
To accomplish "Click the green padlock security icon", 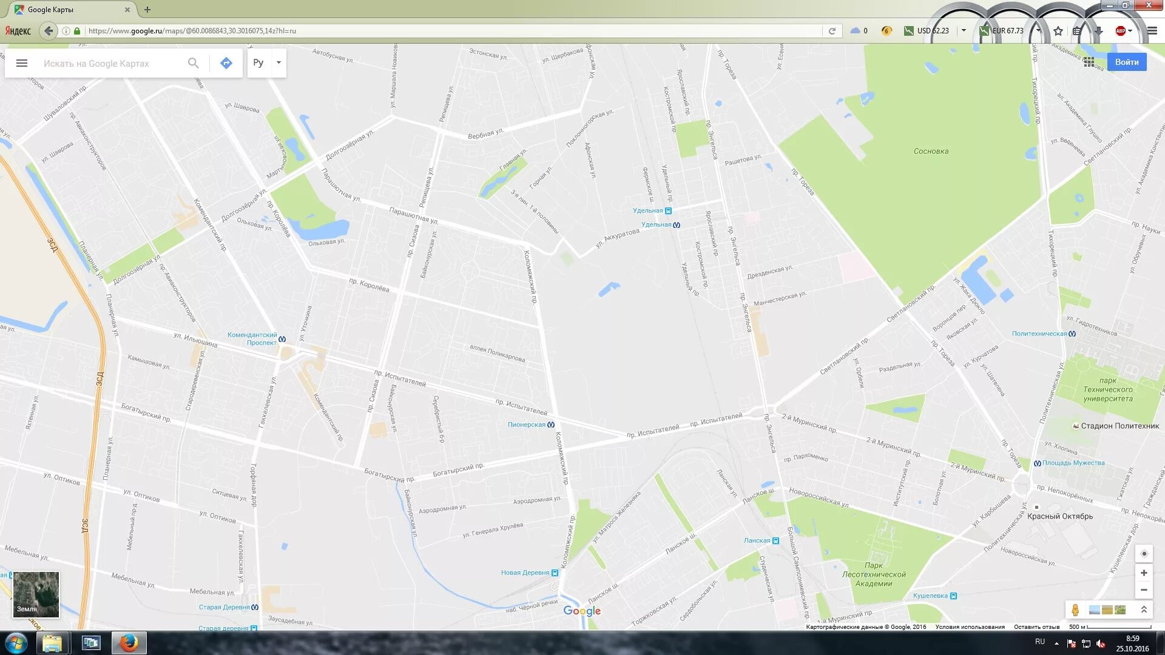I will (x=77, y=31).
